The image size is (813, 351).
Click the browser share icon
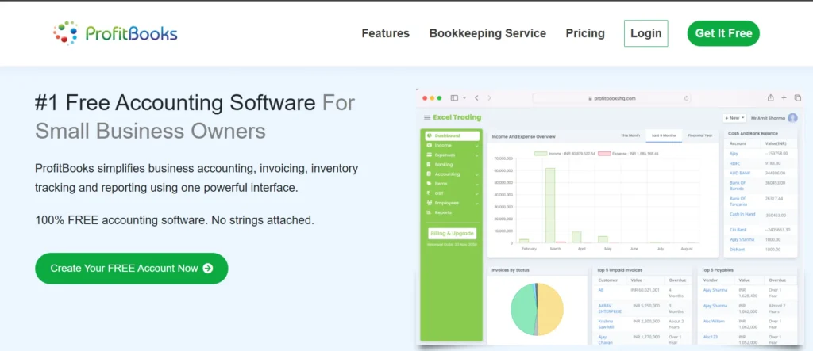coord(770,97)
